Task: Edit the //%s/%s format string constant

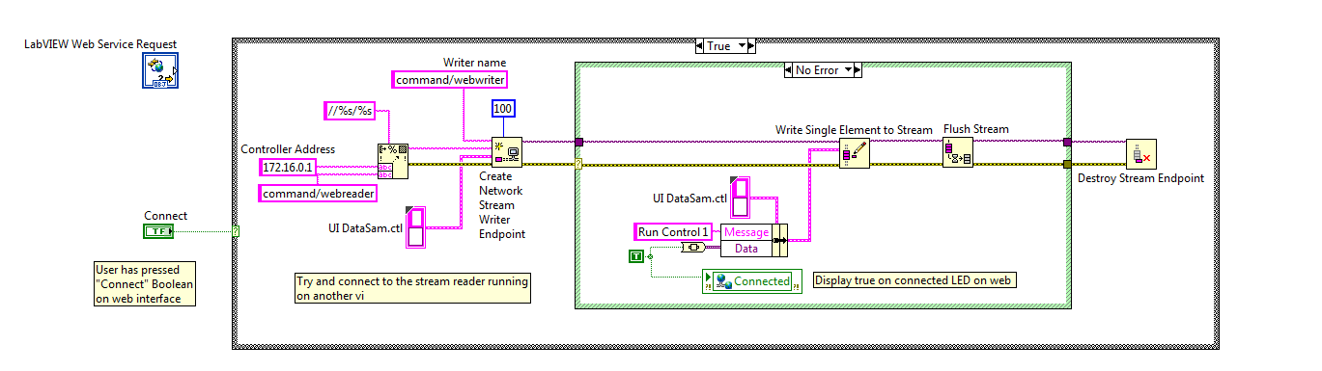Action: point(349,111)
